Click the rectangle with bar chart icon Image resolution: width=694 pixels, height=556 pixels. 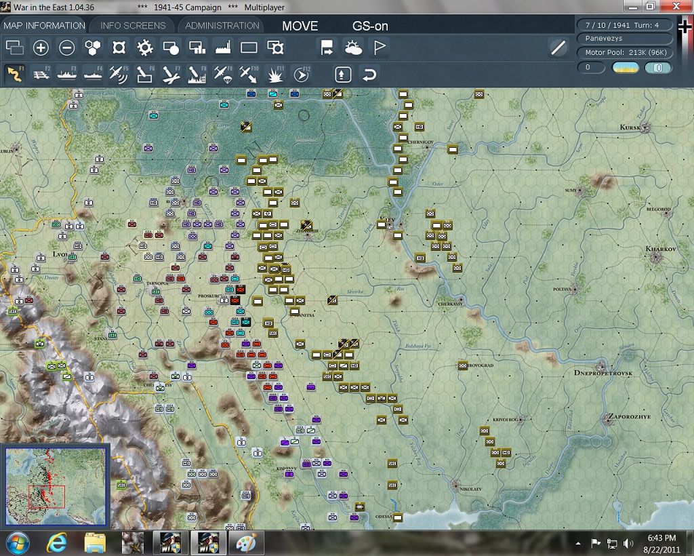pyautogui.click(x=197, y=47)
